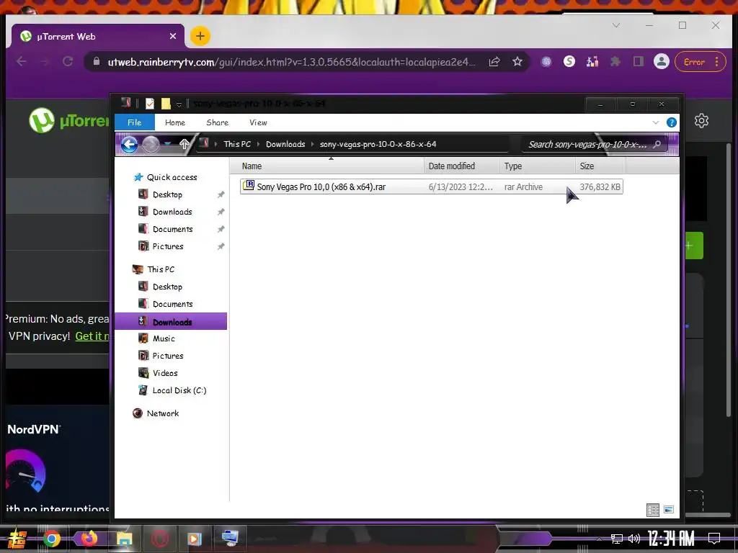Select Network in navigation pane

[162, 413]
